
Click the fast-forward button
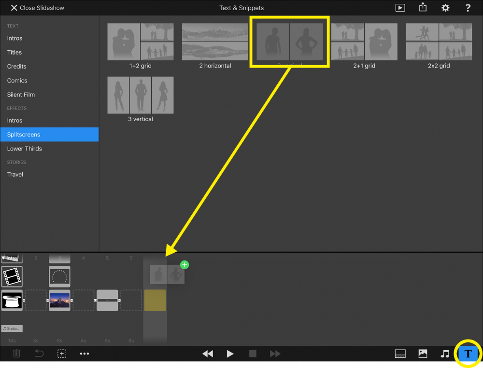(275, 354)
